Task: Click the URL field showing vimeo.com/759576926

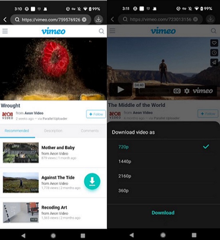Action: (x=51, y=20)
